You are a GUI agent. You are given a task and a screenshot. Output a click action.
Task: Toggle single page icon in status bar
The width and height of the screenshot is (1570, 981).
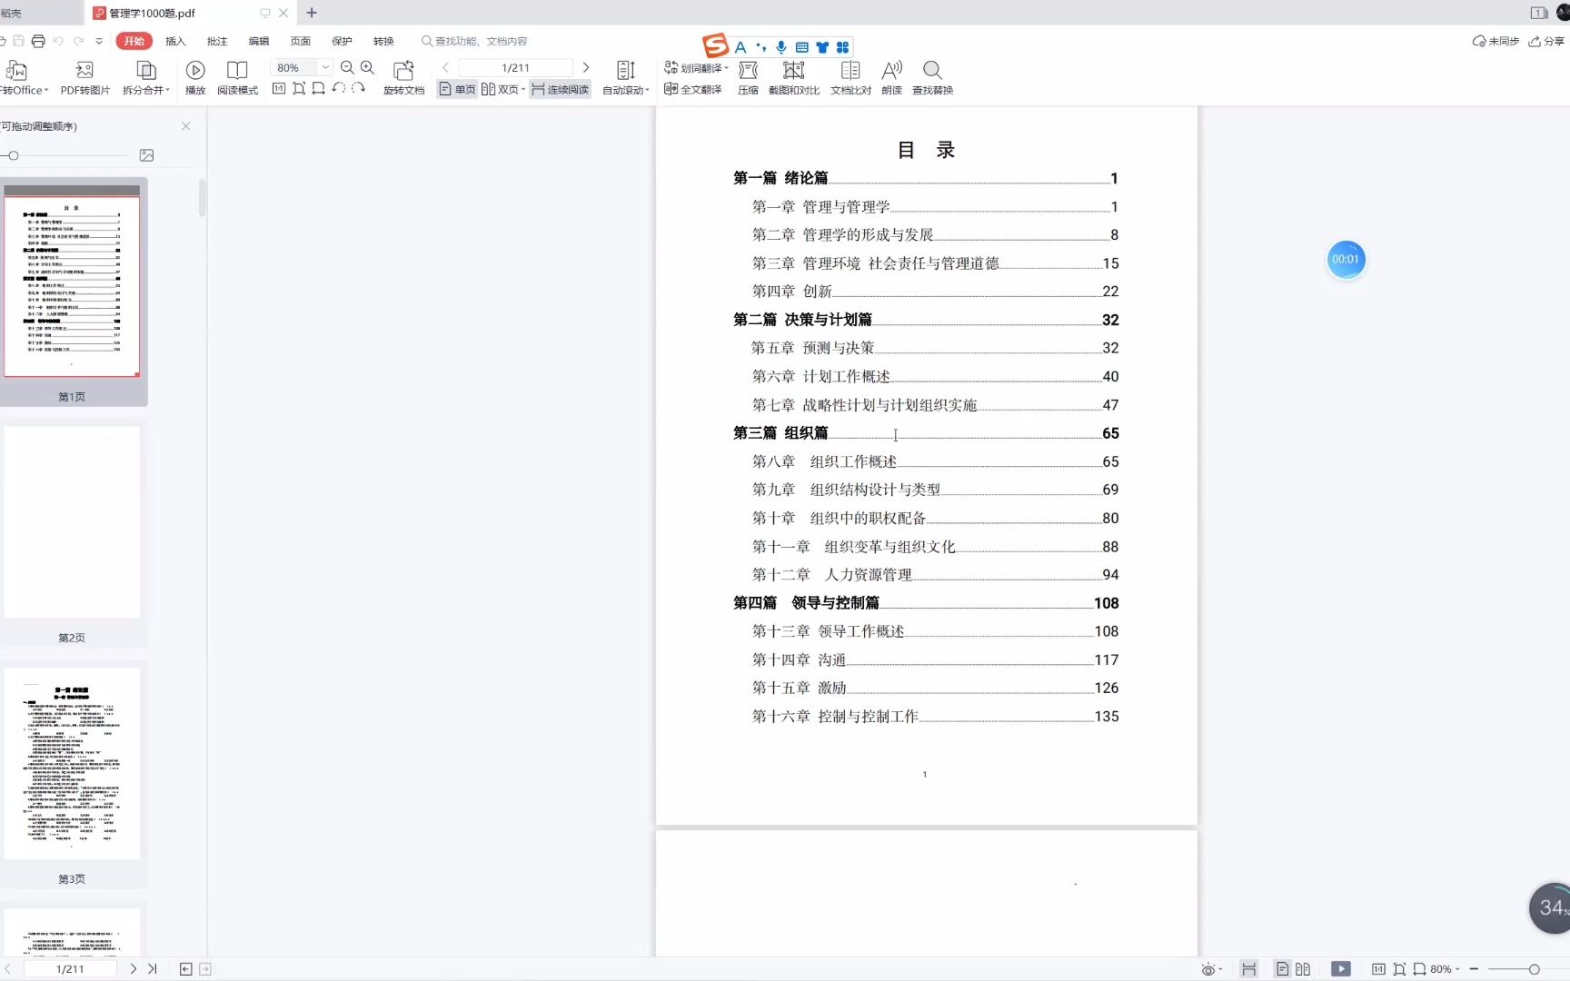[x=1282, y=969]
